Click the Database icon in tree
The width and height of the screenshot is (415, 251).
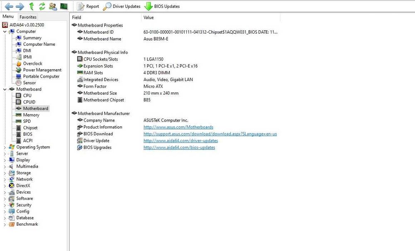[12, 218]
